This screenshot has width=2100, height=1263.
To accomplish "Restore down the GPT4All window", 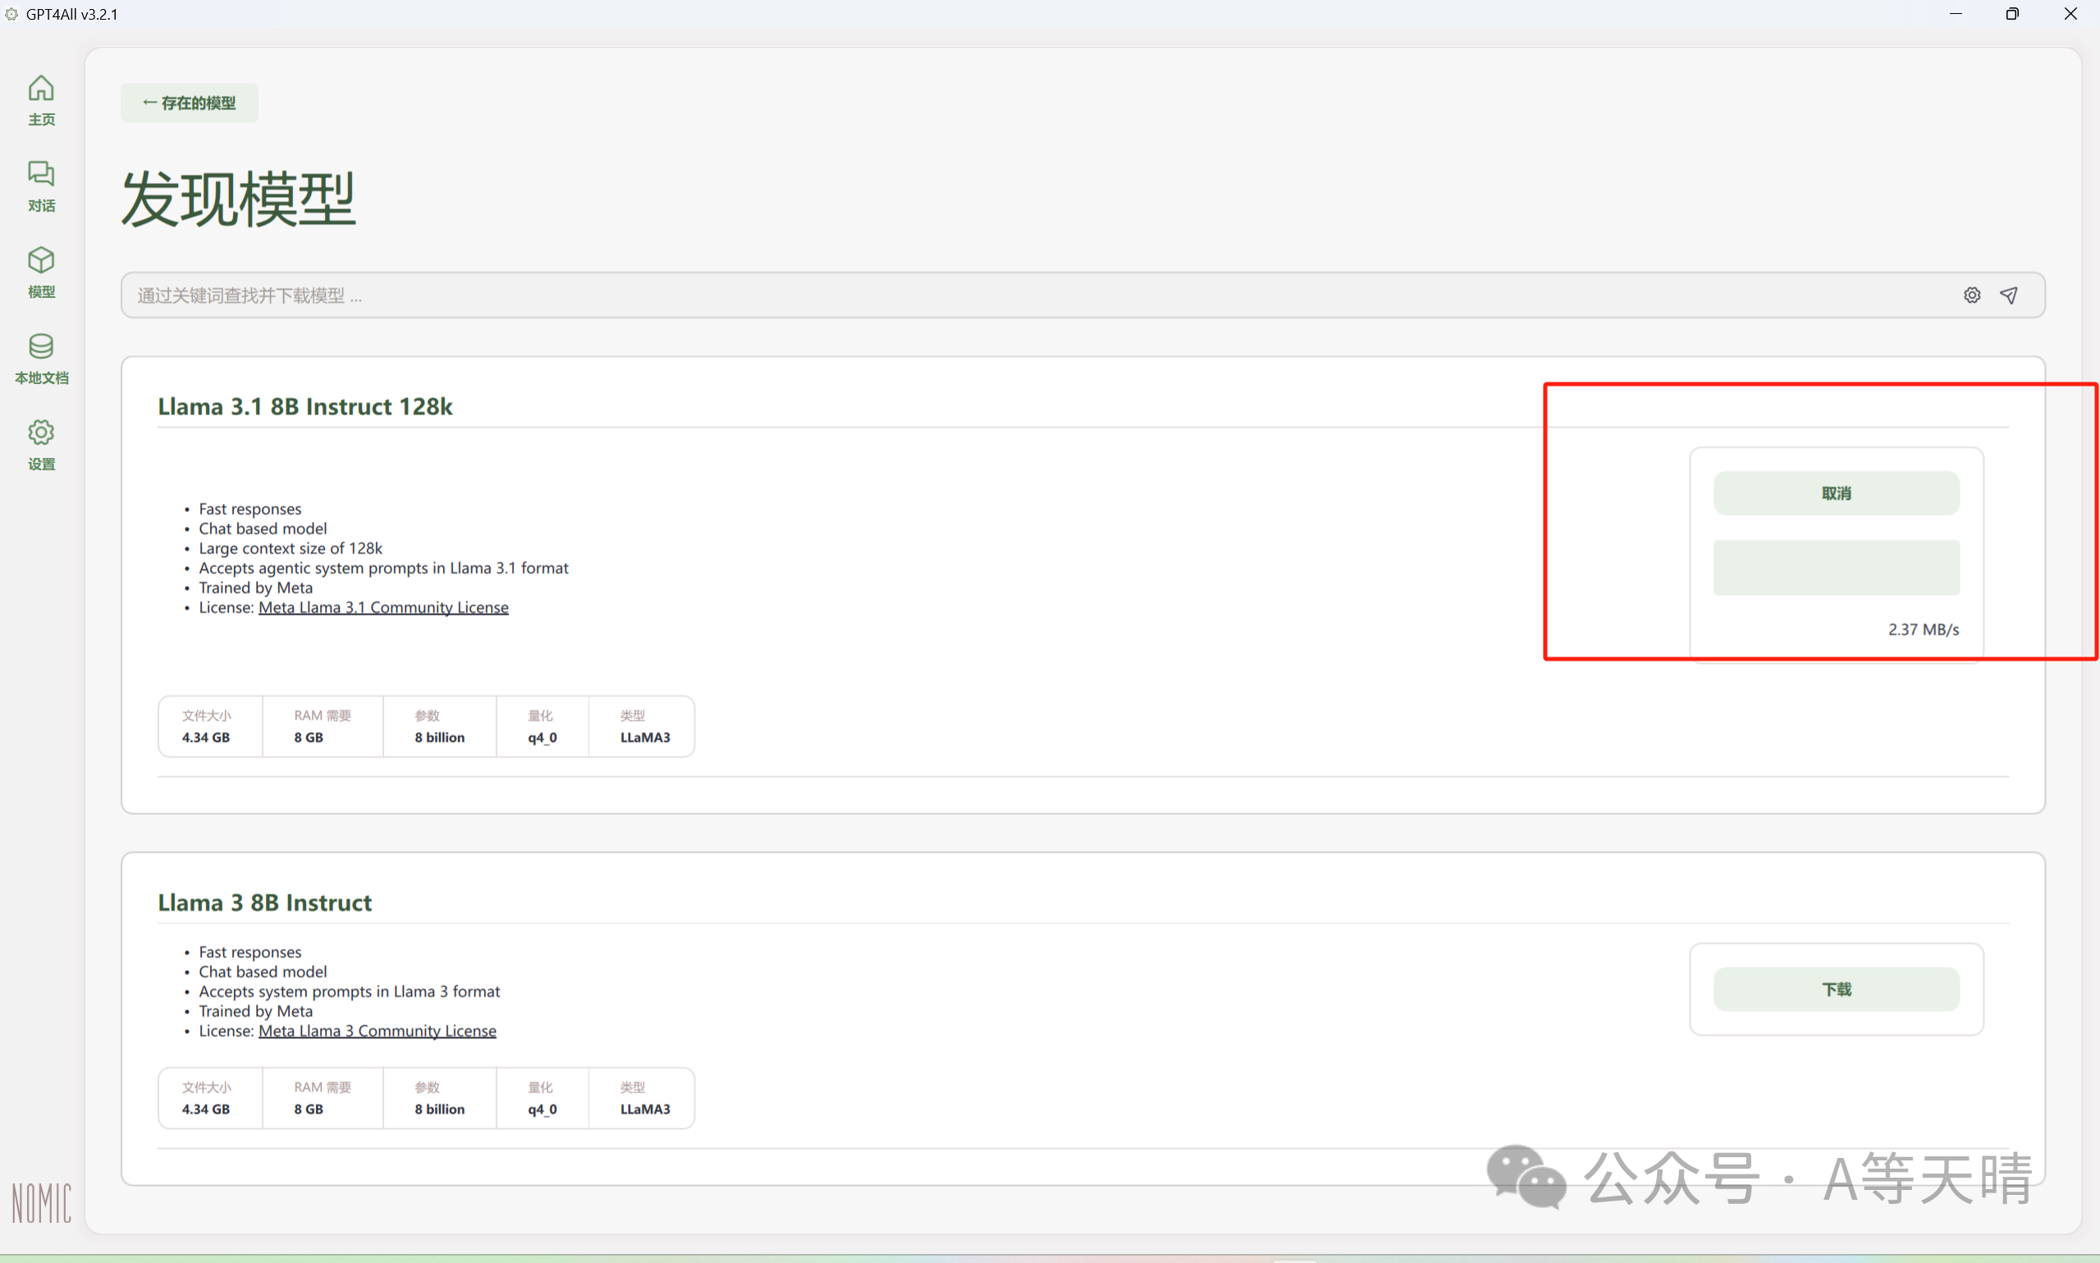I will pos(2011,14).
